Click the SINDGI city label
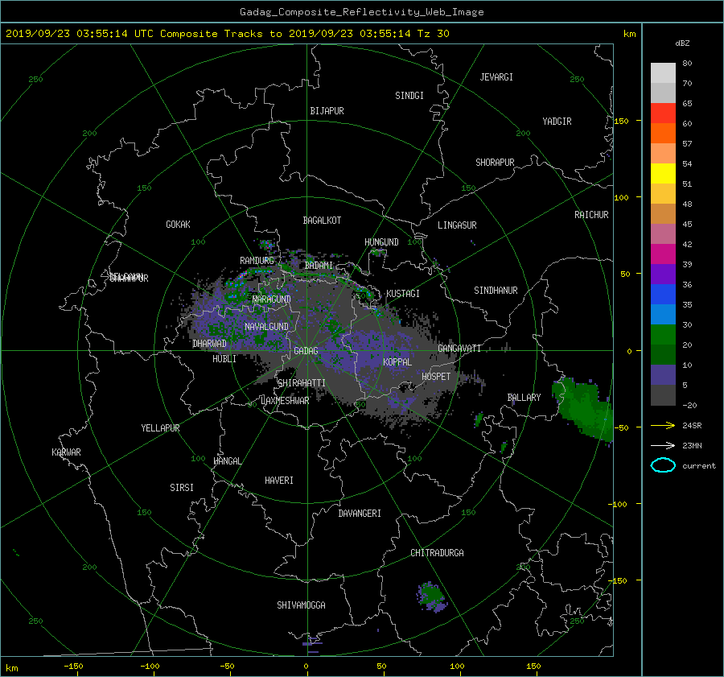This screenshot has width=724, height=677. click(409, 96)
